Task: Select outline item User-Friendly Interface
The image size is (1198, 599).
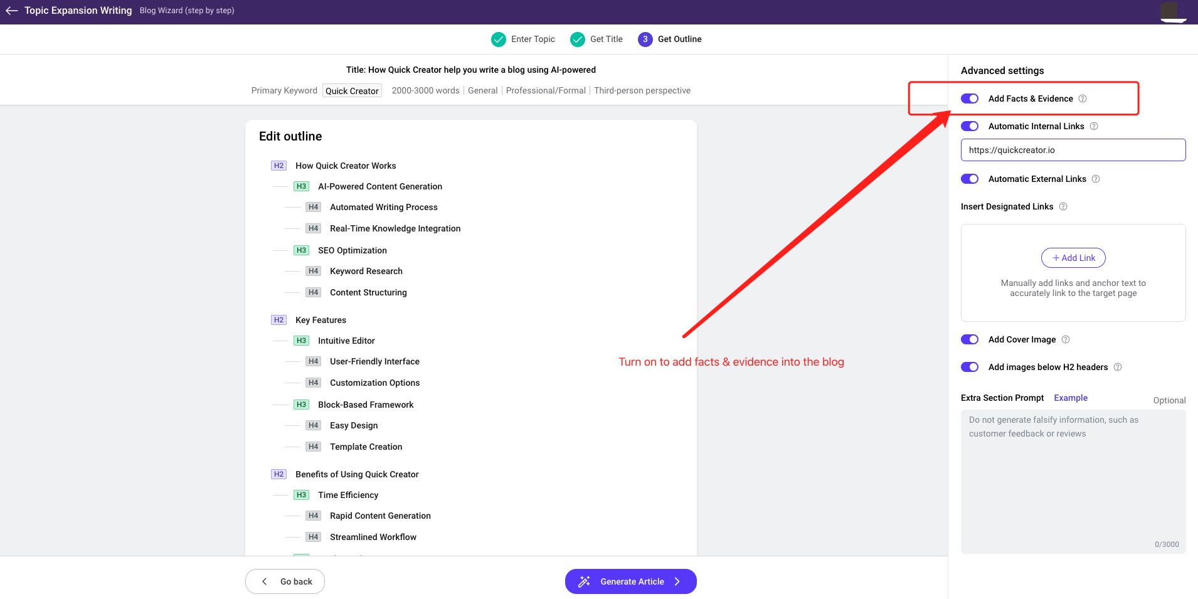Action: click(x=374, y=361)
